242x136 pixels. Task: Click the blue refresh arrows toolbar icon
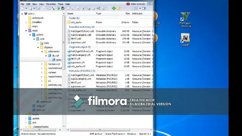(39, 8)
